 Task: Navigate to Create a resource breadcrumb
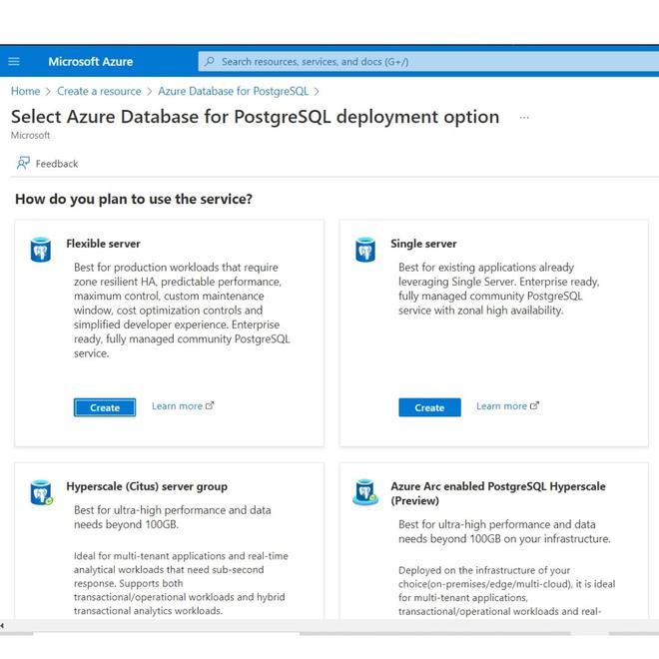point(99,91)
